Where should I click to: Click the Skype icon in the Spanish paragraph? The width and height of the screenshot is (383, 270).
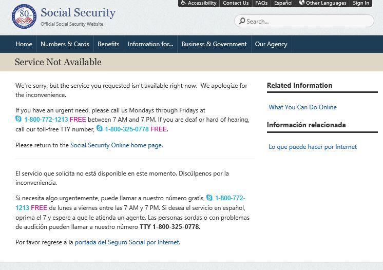[209, 198]
